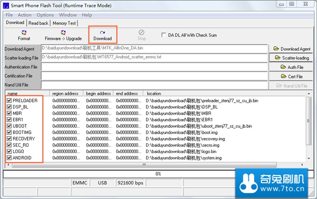Click the horizontal scroll right arrow
The height and width of the screenshot is (199, 317).
tap(302, 165)
